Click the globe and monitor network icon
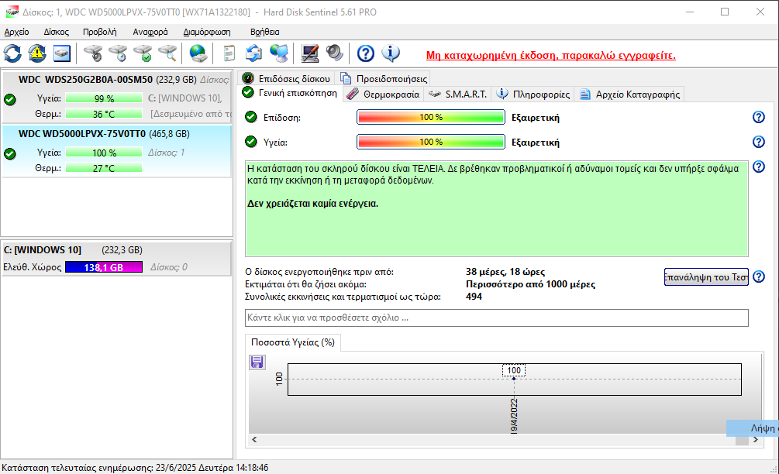This screenshot has width=779, height=474. point(279,53)
